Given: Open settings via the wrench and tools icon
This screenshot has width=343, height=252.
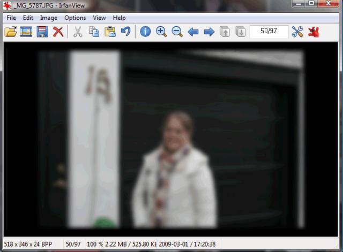Looking at the screenshot, I should coord(297,32).
